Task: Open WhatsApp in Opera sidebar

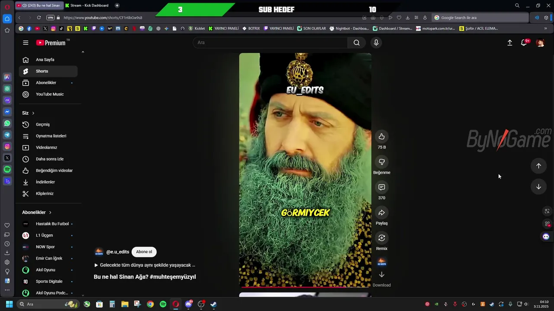Action: (x=7, y=123)
